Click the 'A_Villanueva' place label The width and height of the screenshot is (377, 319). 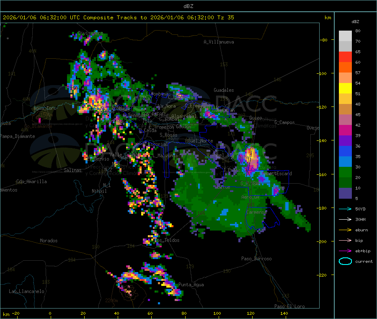click(x=219, y=42)
